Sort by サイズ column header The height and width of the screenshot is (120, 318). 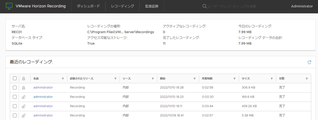tap(246, 79)
